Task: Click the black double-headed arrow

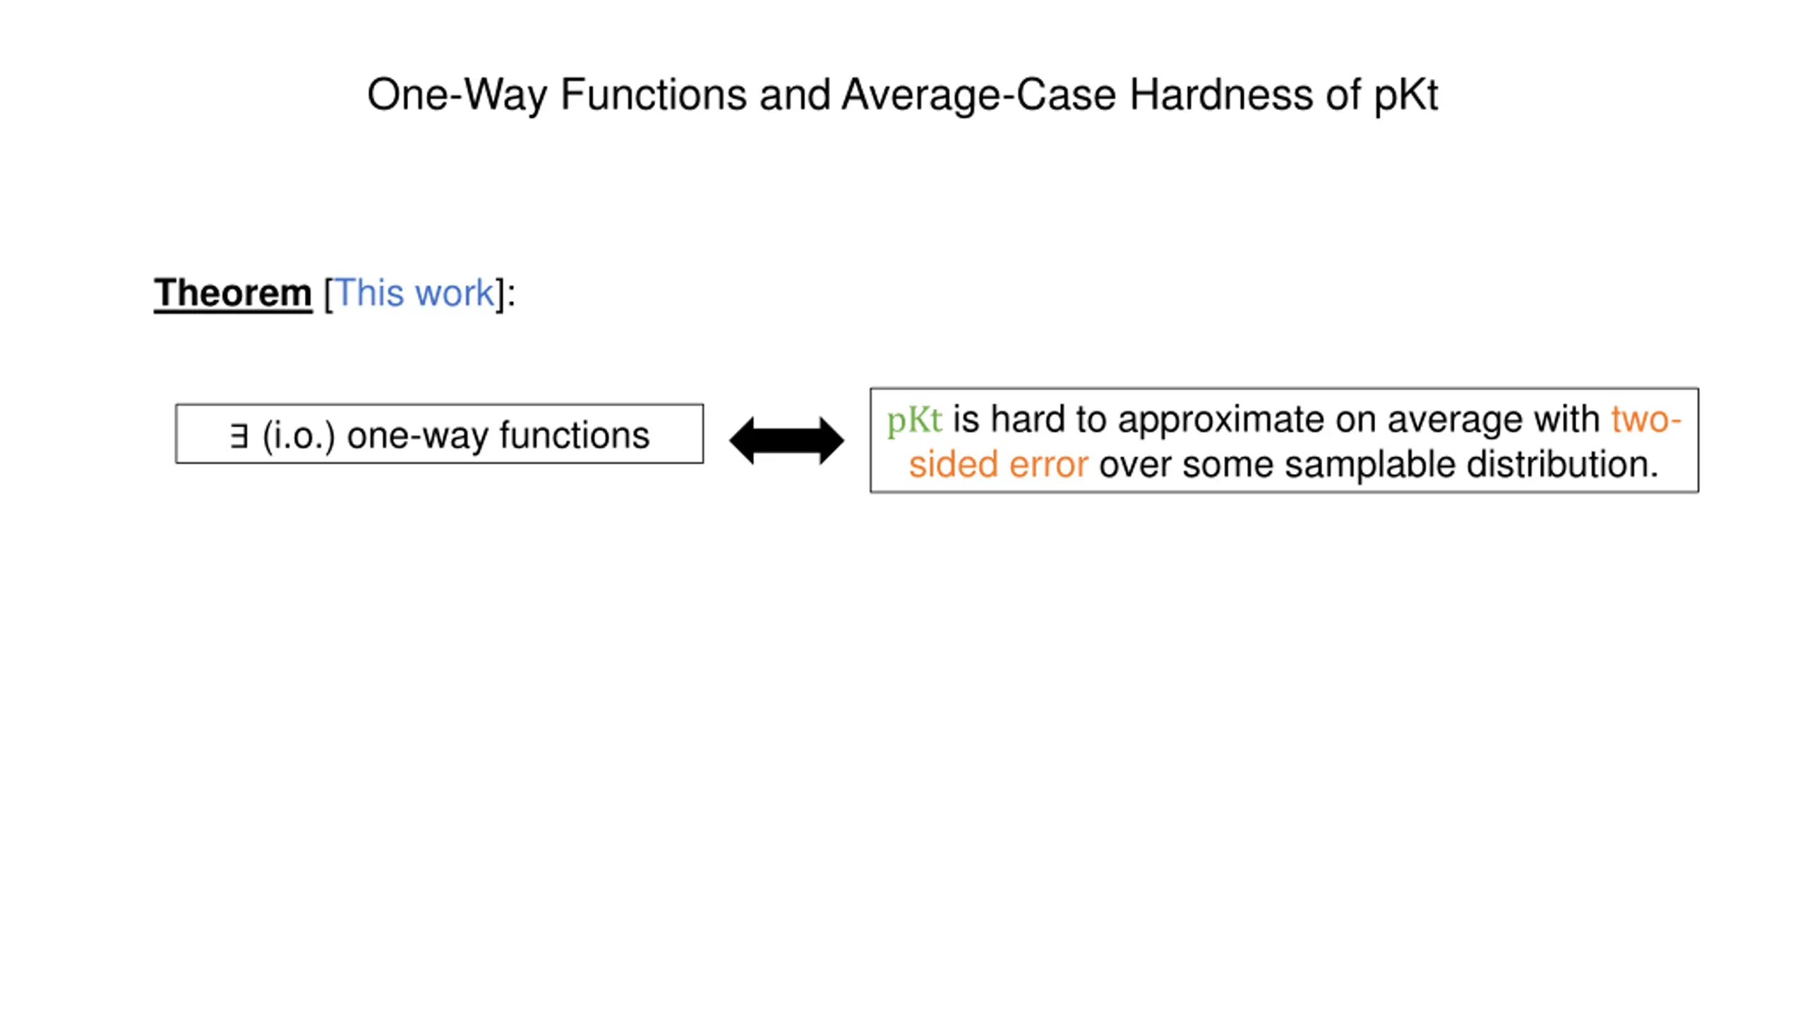Action: tap(786, 440)
